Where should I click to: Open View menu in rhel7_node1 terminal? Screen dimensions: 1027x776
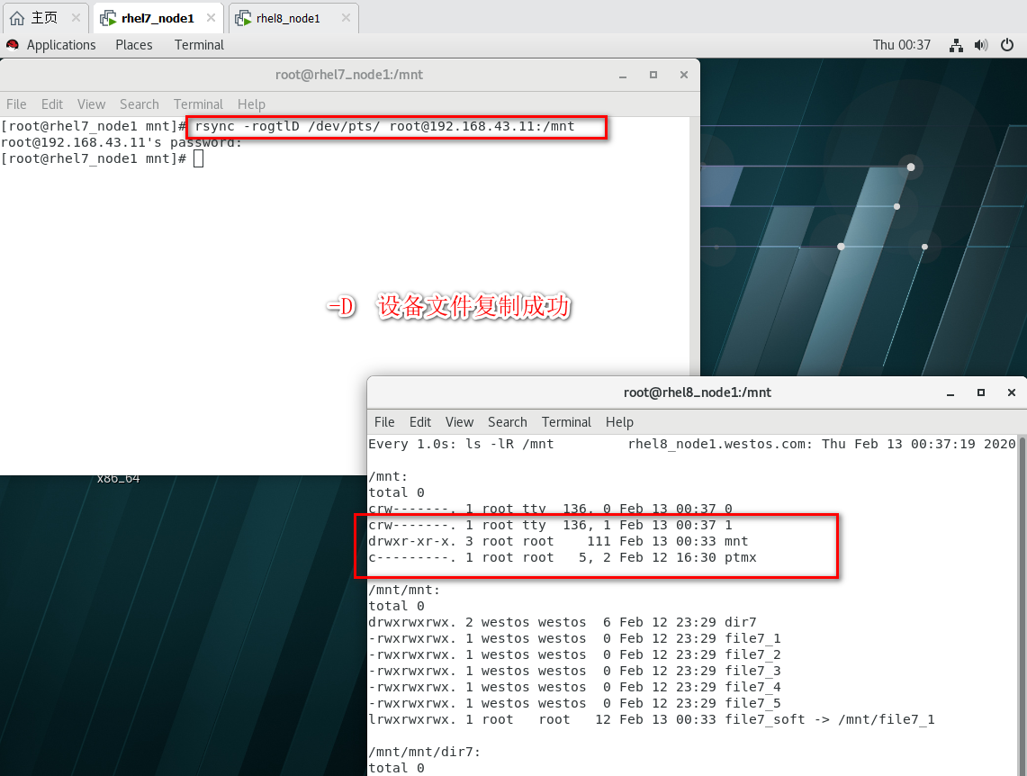point(91,104)
